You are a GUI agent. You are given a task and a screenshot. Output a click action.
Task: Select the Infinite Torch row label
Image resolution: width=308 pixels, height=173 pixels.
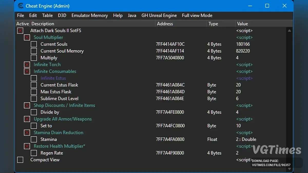(x=47, y=65)
